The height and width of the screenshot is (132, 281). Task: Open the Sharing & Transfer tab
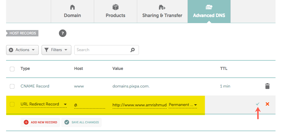(162, 12)
